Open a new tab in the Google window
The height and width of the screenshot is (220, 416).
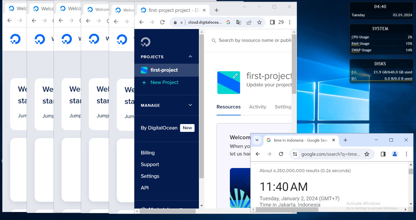[345, 140]
